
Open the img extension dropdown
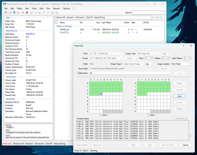point(149,64)
